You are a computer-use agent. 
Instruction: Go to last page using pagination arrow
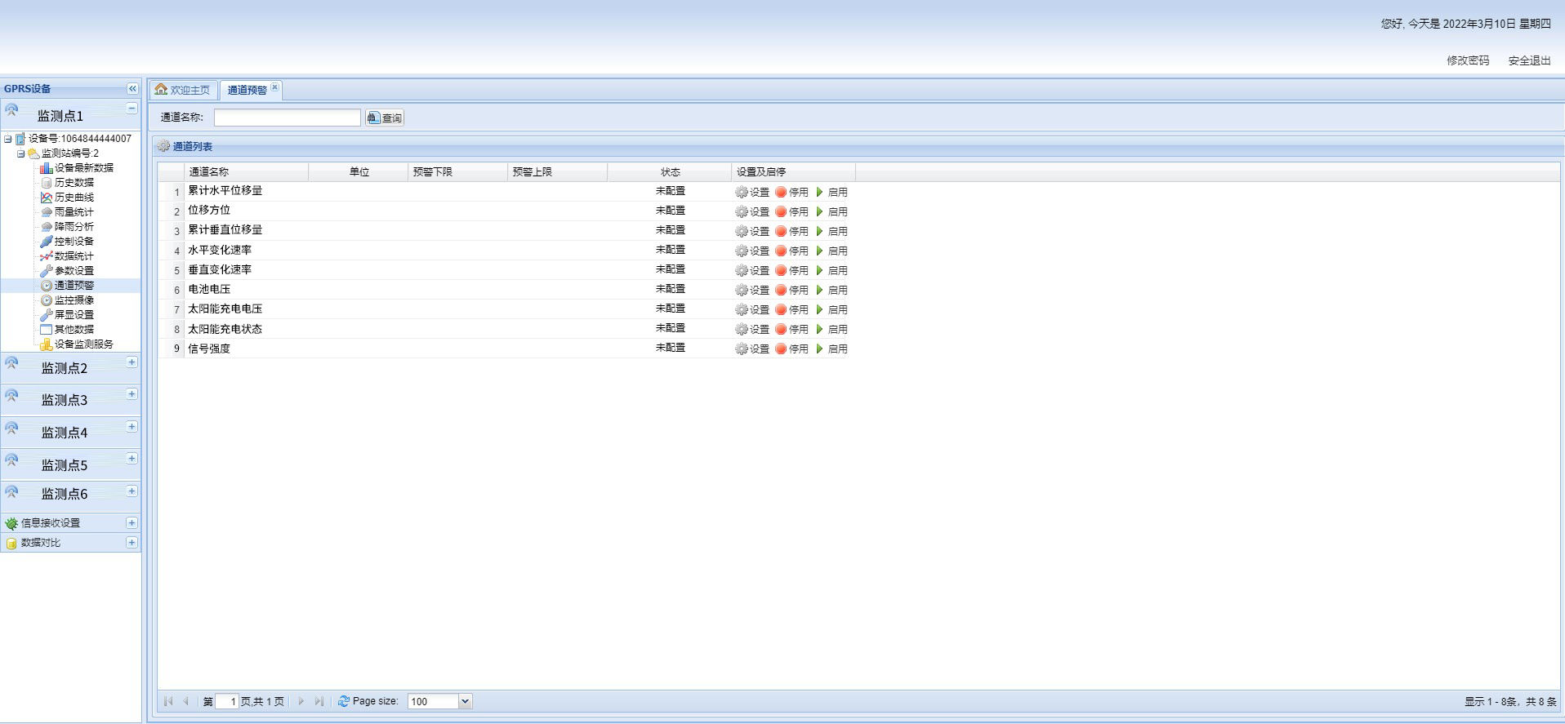[x=319, y=701]
